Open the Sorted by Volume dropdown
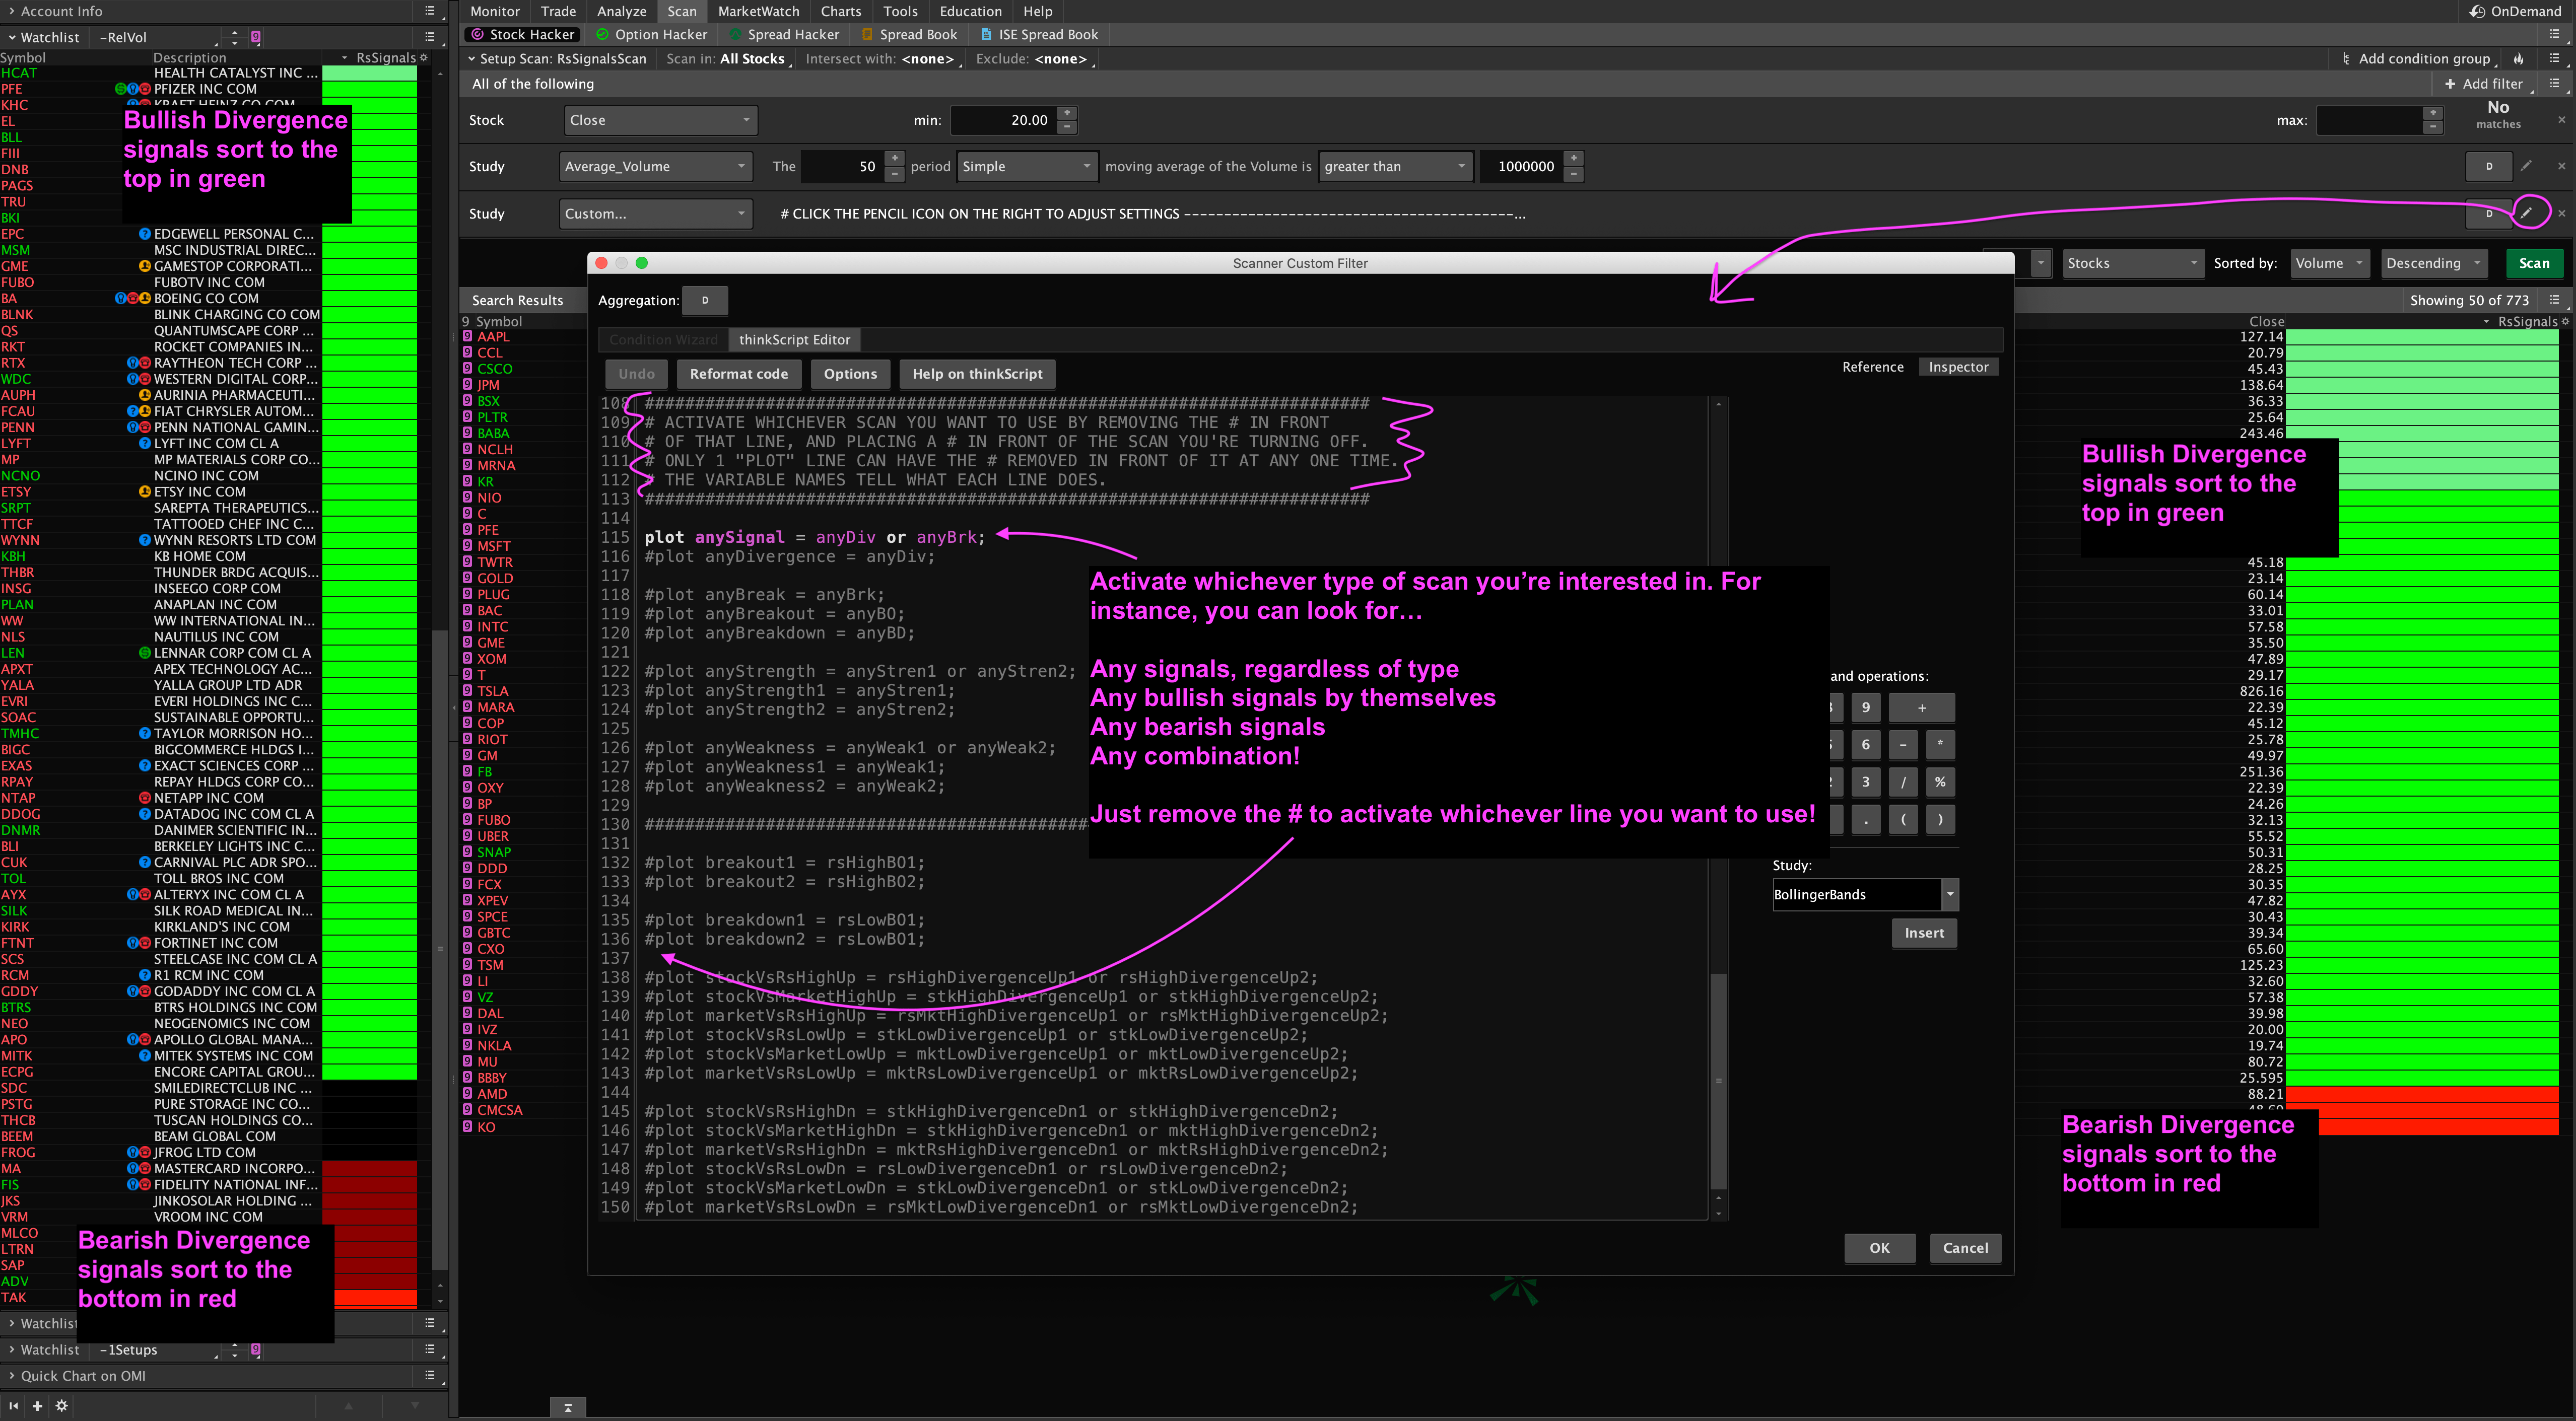The height and width of the screenshot is (1421, 2576). 2329,263
